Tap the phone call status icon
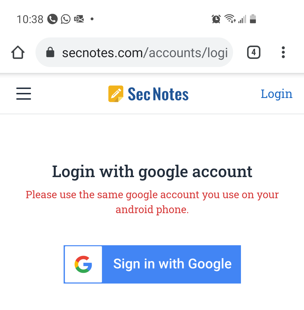 click(52, 19)
